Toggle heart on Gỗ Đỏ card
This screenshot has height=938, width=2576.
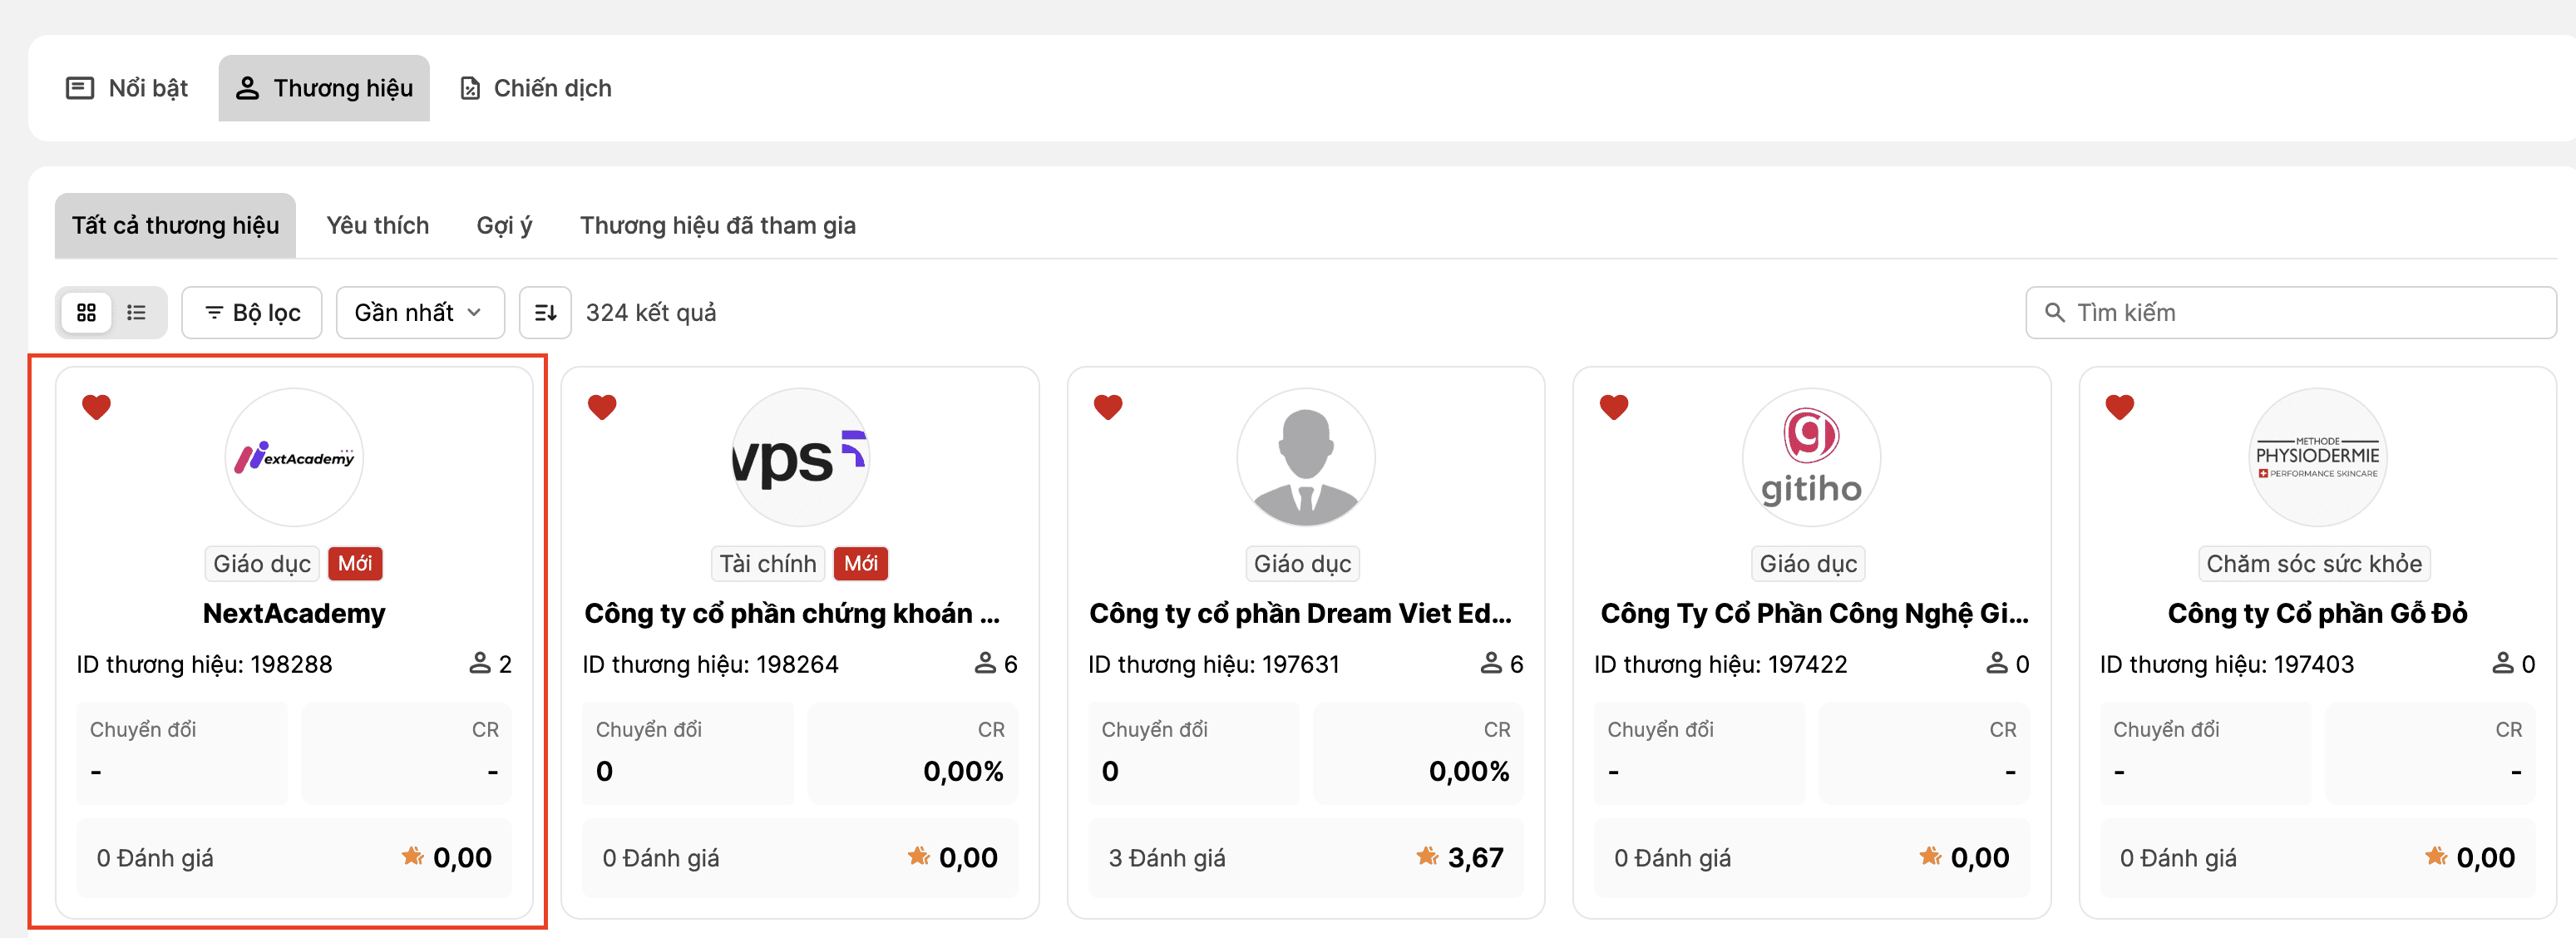2120,407
